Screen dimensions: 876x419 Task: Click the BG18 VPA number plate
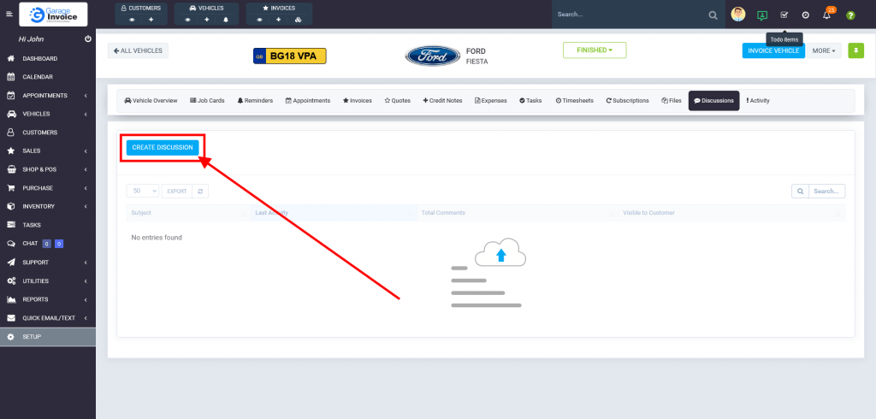coord(289,56)
